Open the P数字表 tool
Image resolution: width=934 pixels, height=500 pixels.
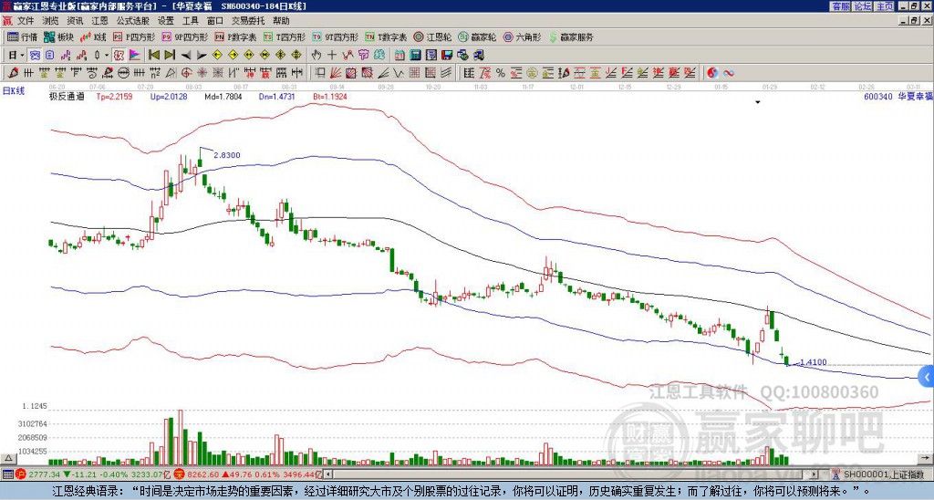pyautogui.click(x=235, y=36)
